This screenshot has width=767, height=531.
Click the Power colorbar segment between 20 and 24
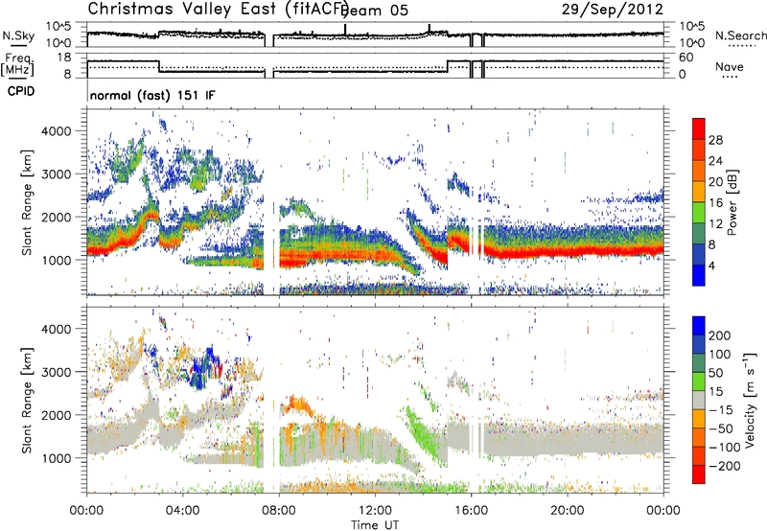pos(699,171)
